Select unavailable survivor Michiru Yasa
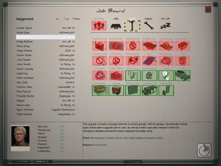This screenshot has height=166, width=221. coord(45,87)
